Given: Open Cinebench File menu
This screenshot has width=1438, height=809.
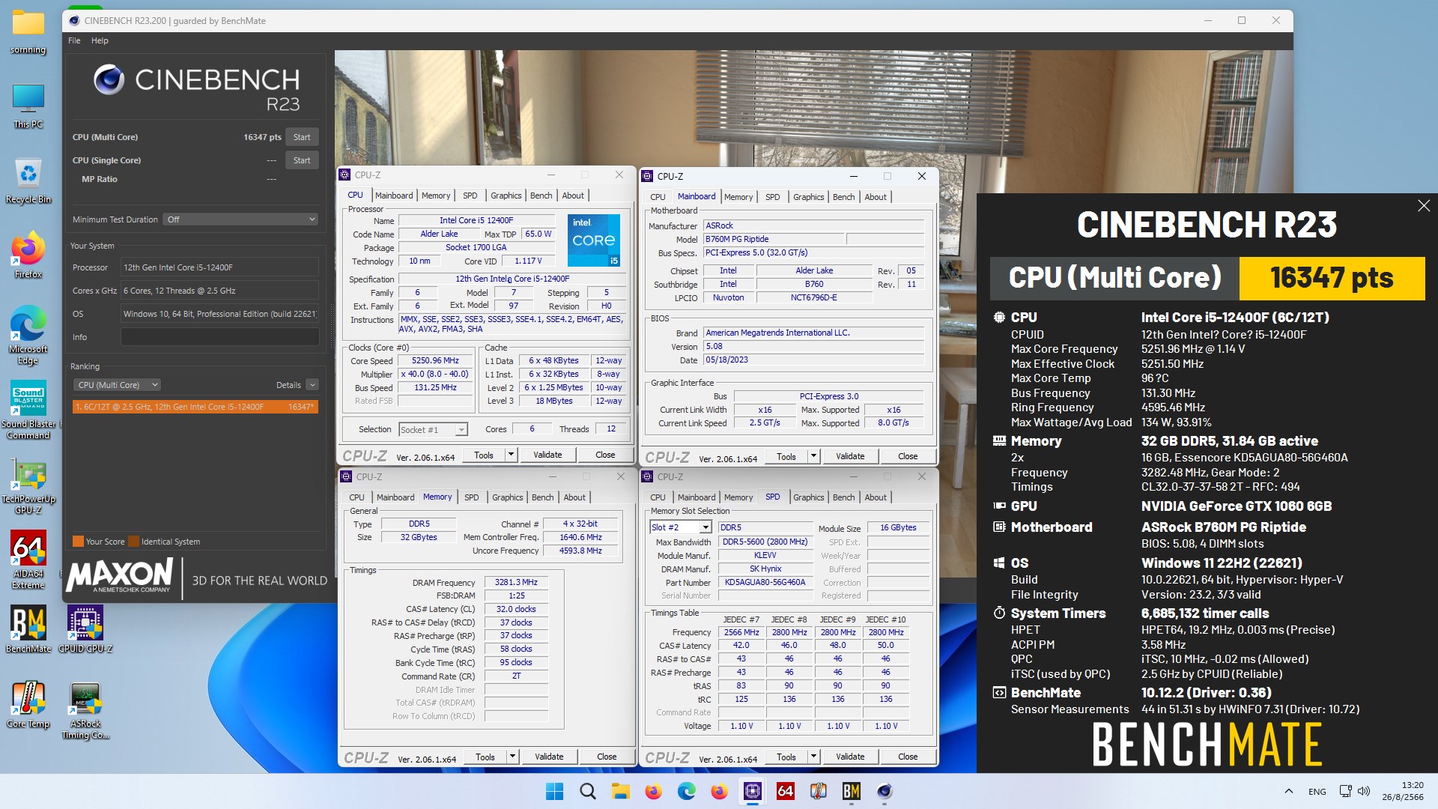Looking at the screenshot, I should click(x=74, y=40).
